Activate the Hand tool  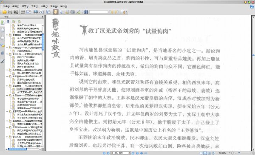55,12
